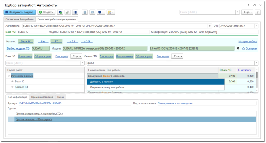Open the top-right Еще dropdown

click(247, 12)
